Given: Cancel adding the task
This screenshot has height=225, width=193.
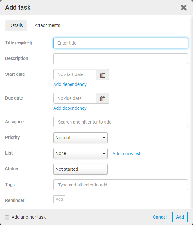Looking at the screenshot, I should [160, 217].
